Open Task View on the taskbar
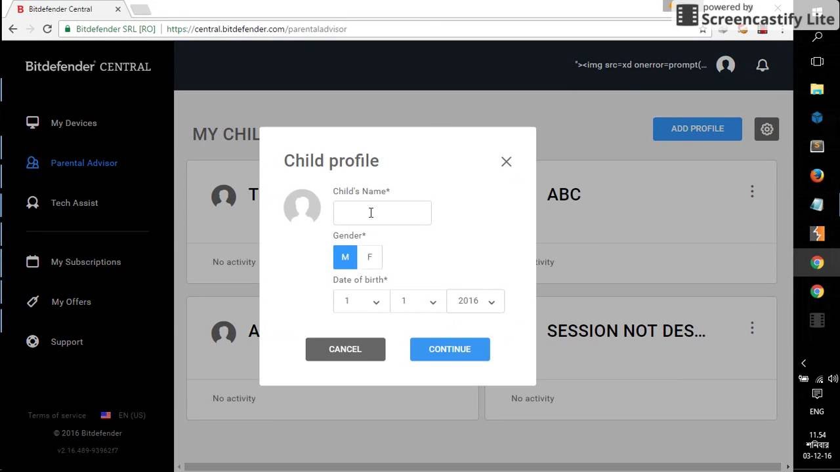This screenshot has width=840, height=472. [x=817, y=62]
